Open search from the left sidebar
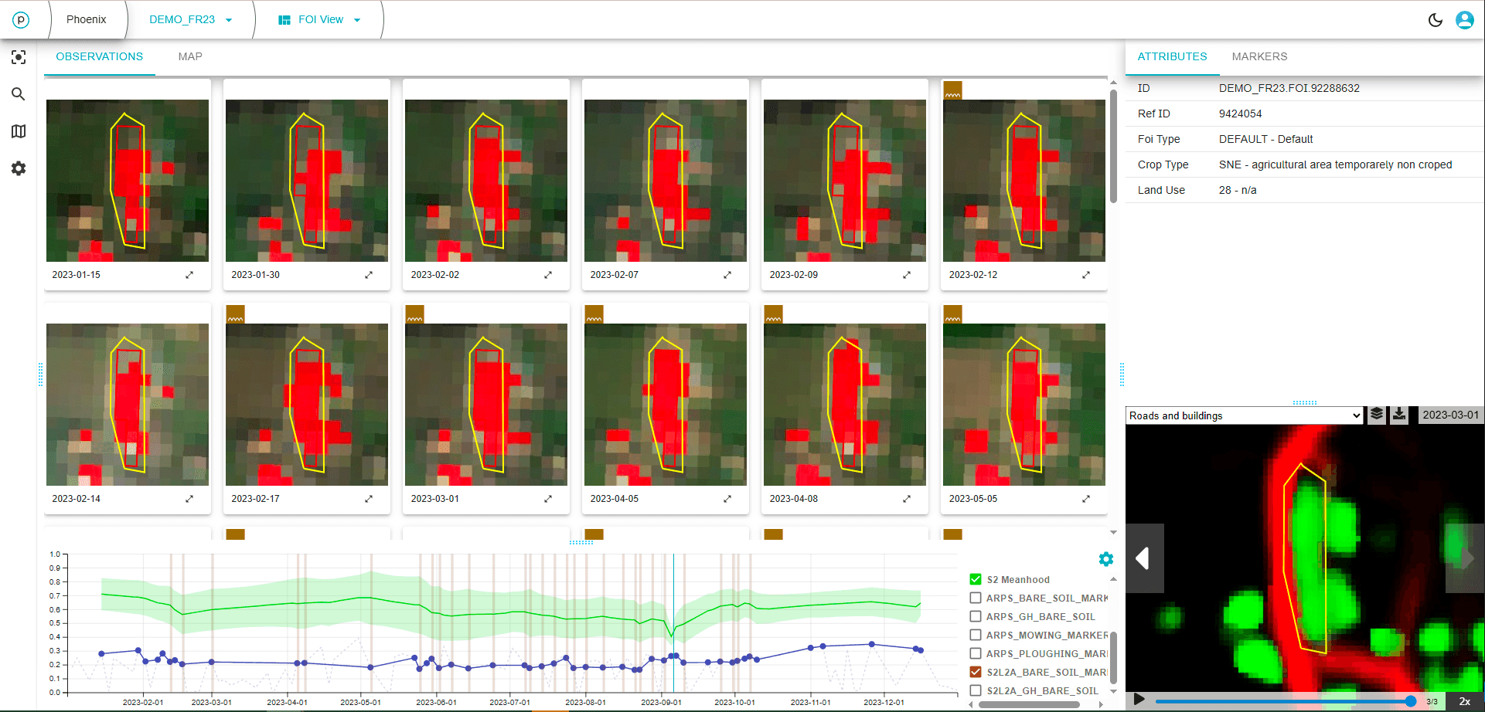 pos(19,94)
